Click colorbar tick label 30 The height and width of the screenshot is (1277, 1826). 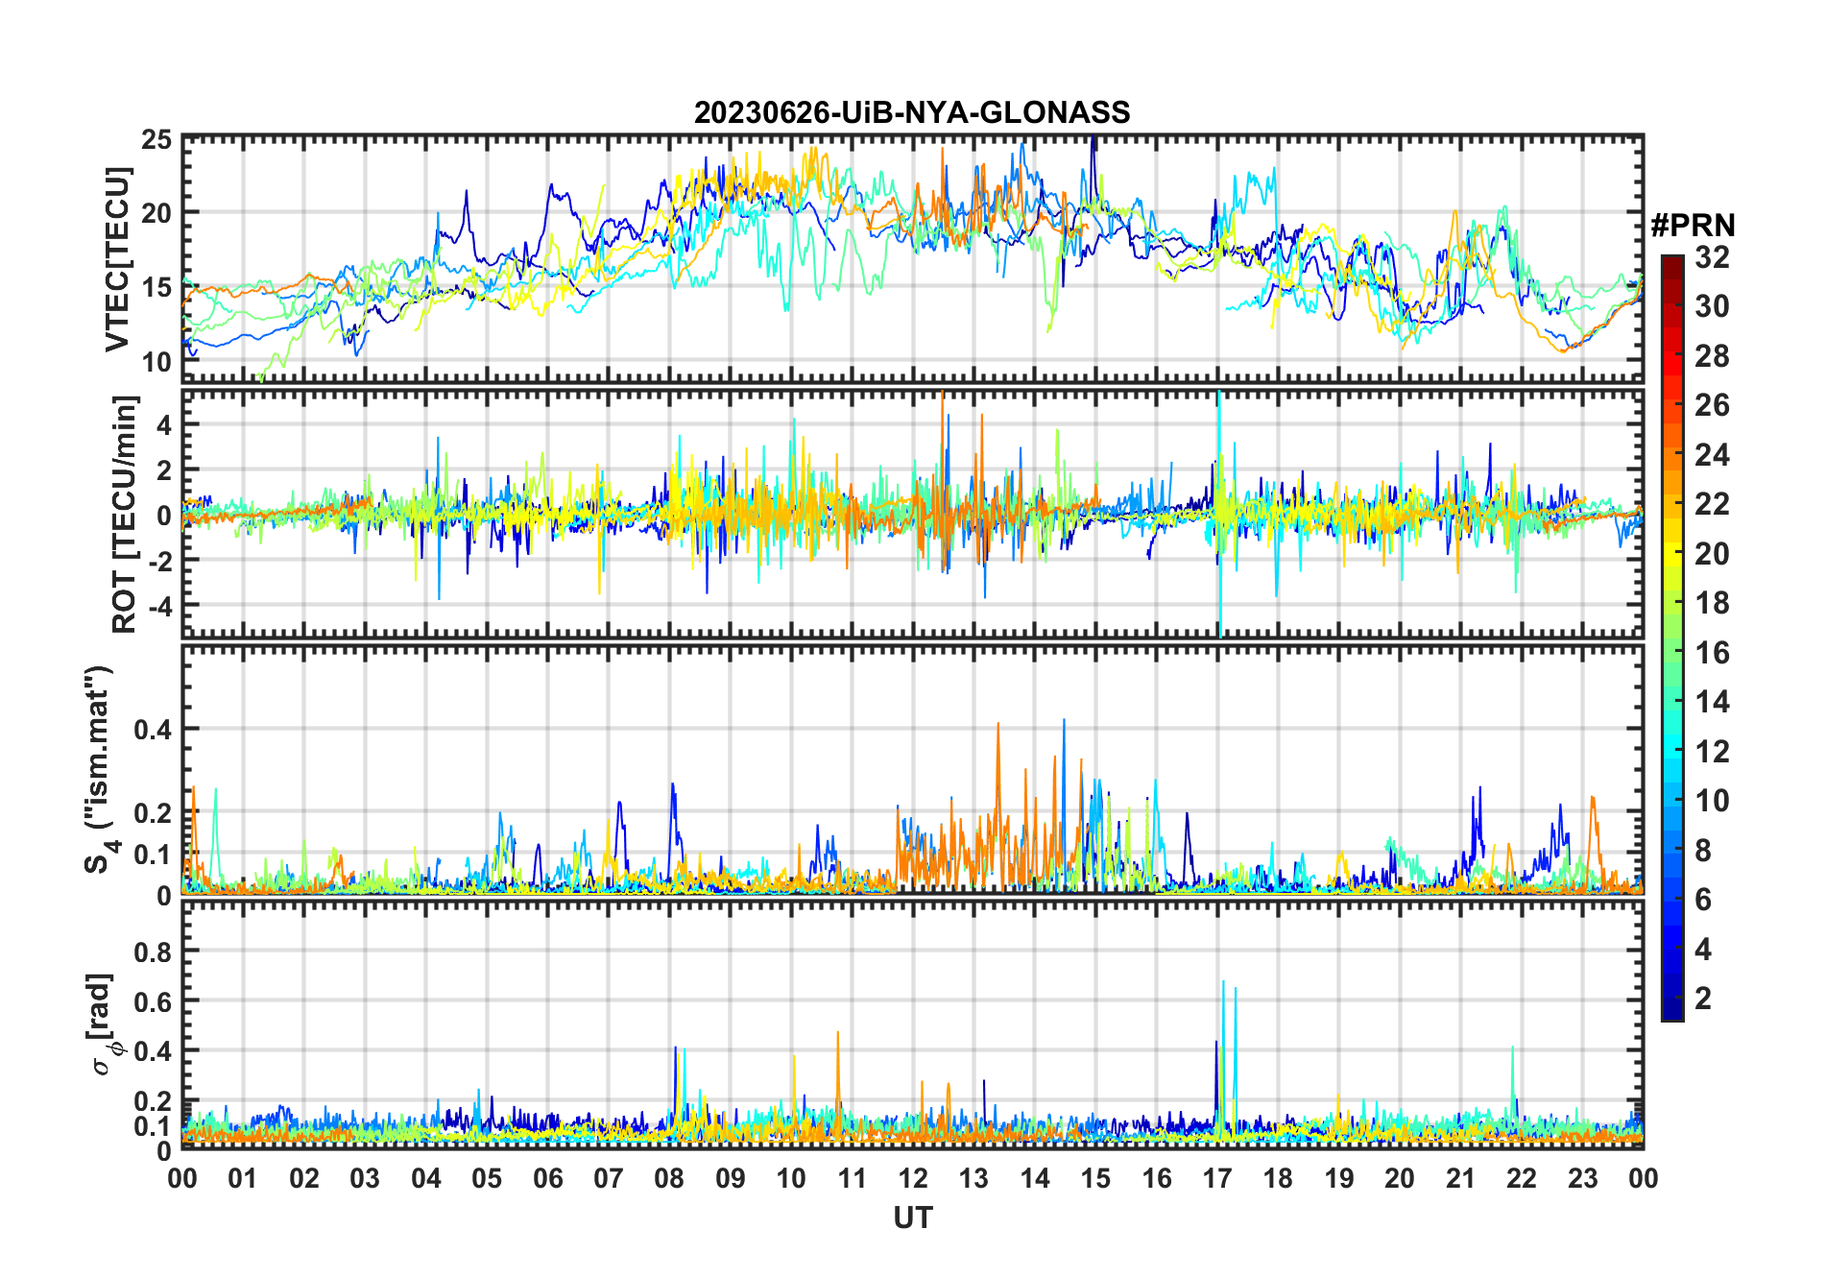1712,306
